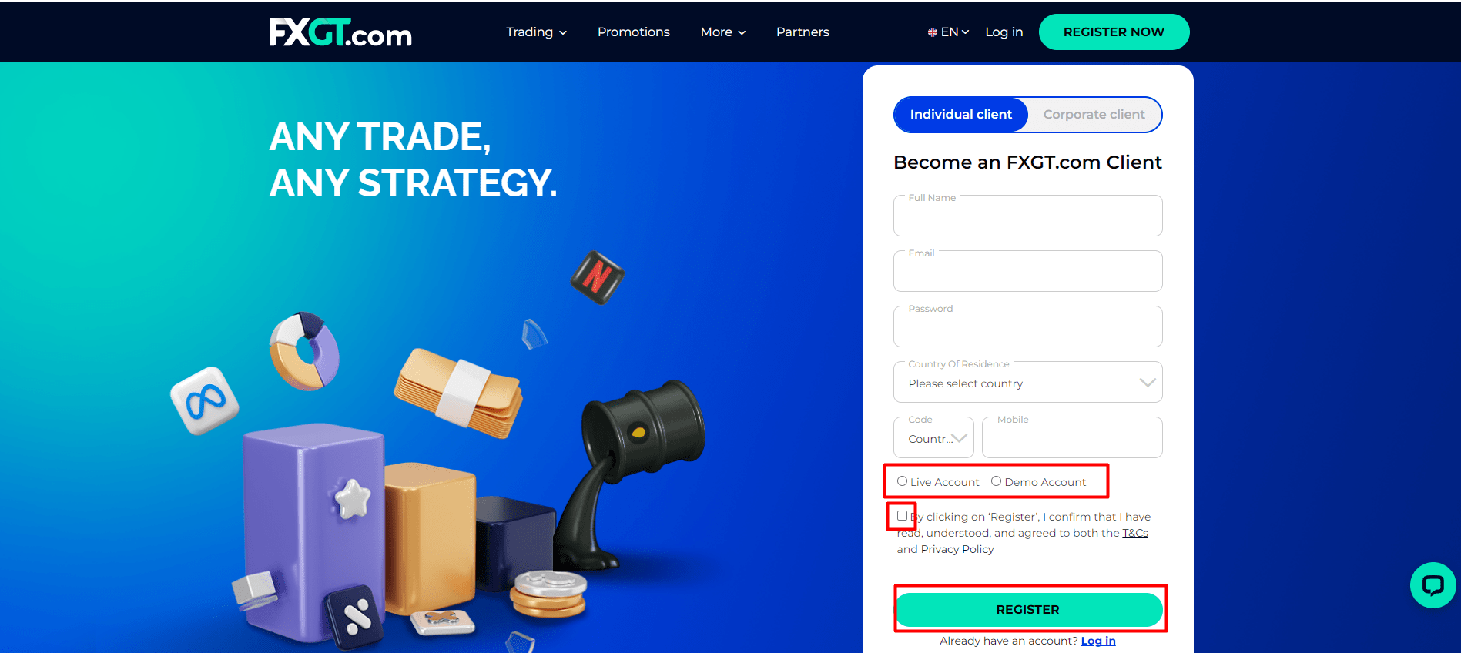The image size is (1461, 653).
Task: Click into the Full Name field
Action: 1027,216
